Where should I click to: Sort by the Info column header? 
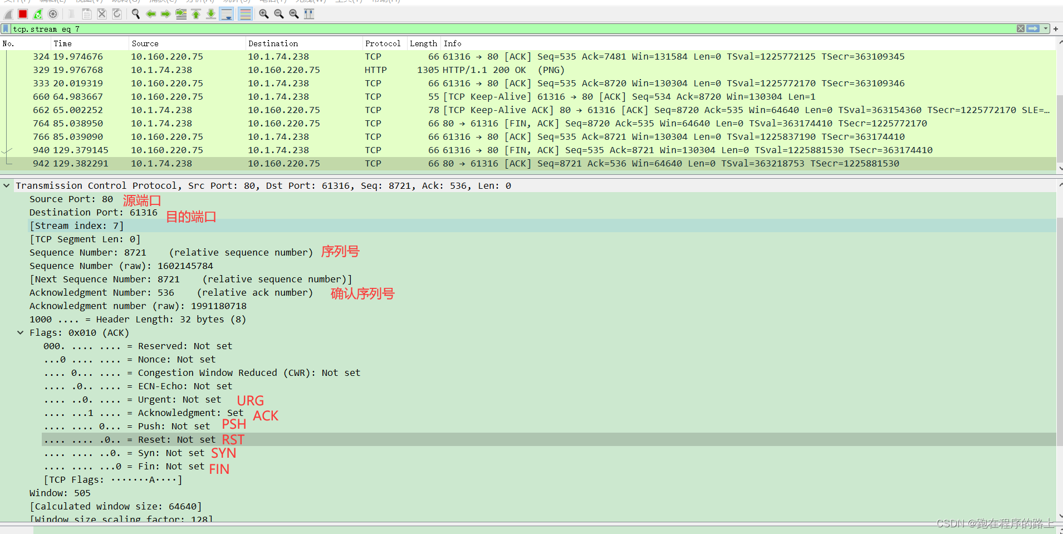tap(748, 43)
